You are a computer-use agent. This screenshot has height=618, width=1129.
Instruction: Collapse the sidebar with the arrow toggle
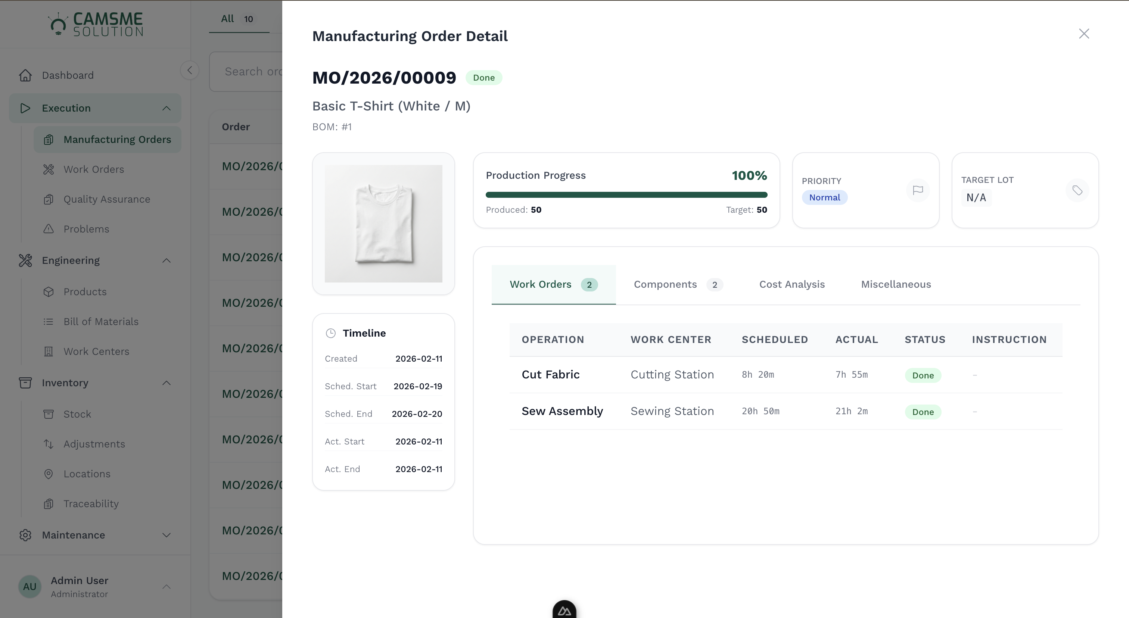pyautogui.click(x=189, y=70)
